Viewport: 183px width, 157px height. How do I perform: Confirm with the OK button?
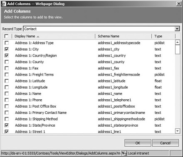[x=138, y=143]
